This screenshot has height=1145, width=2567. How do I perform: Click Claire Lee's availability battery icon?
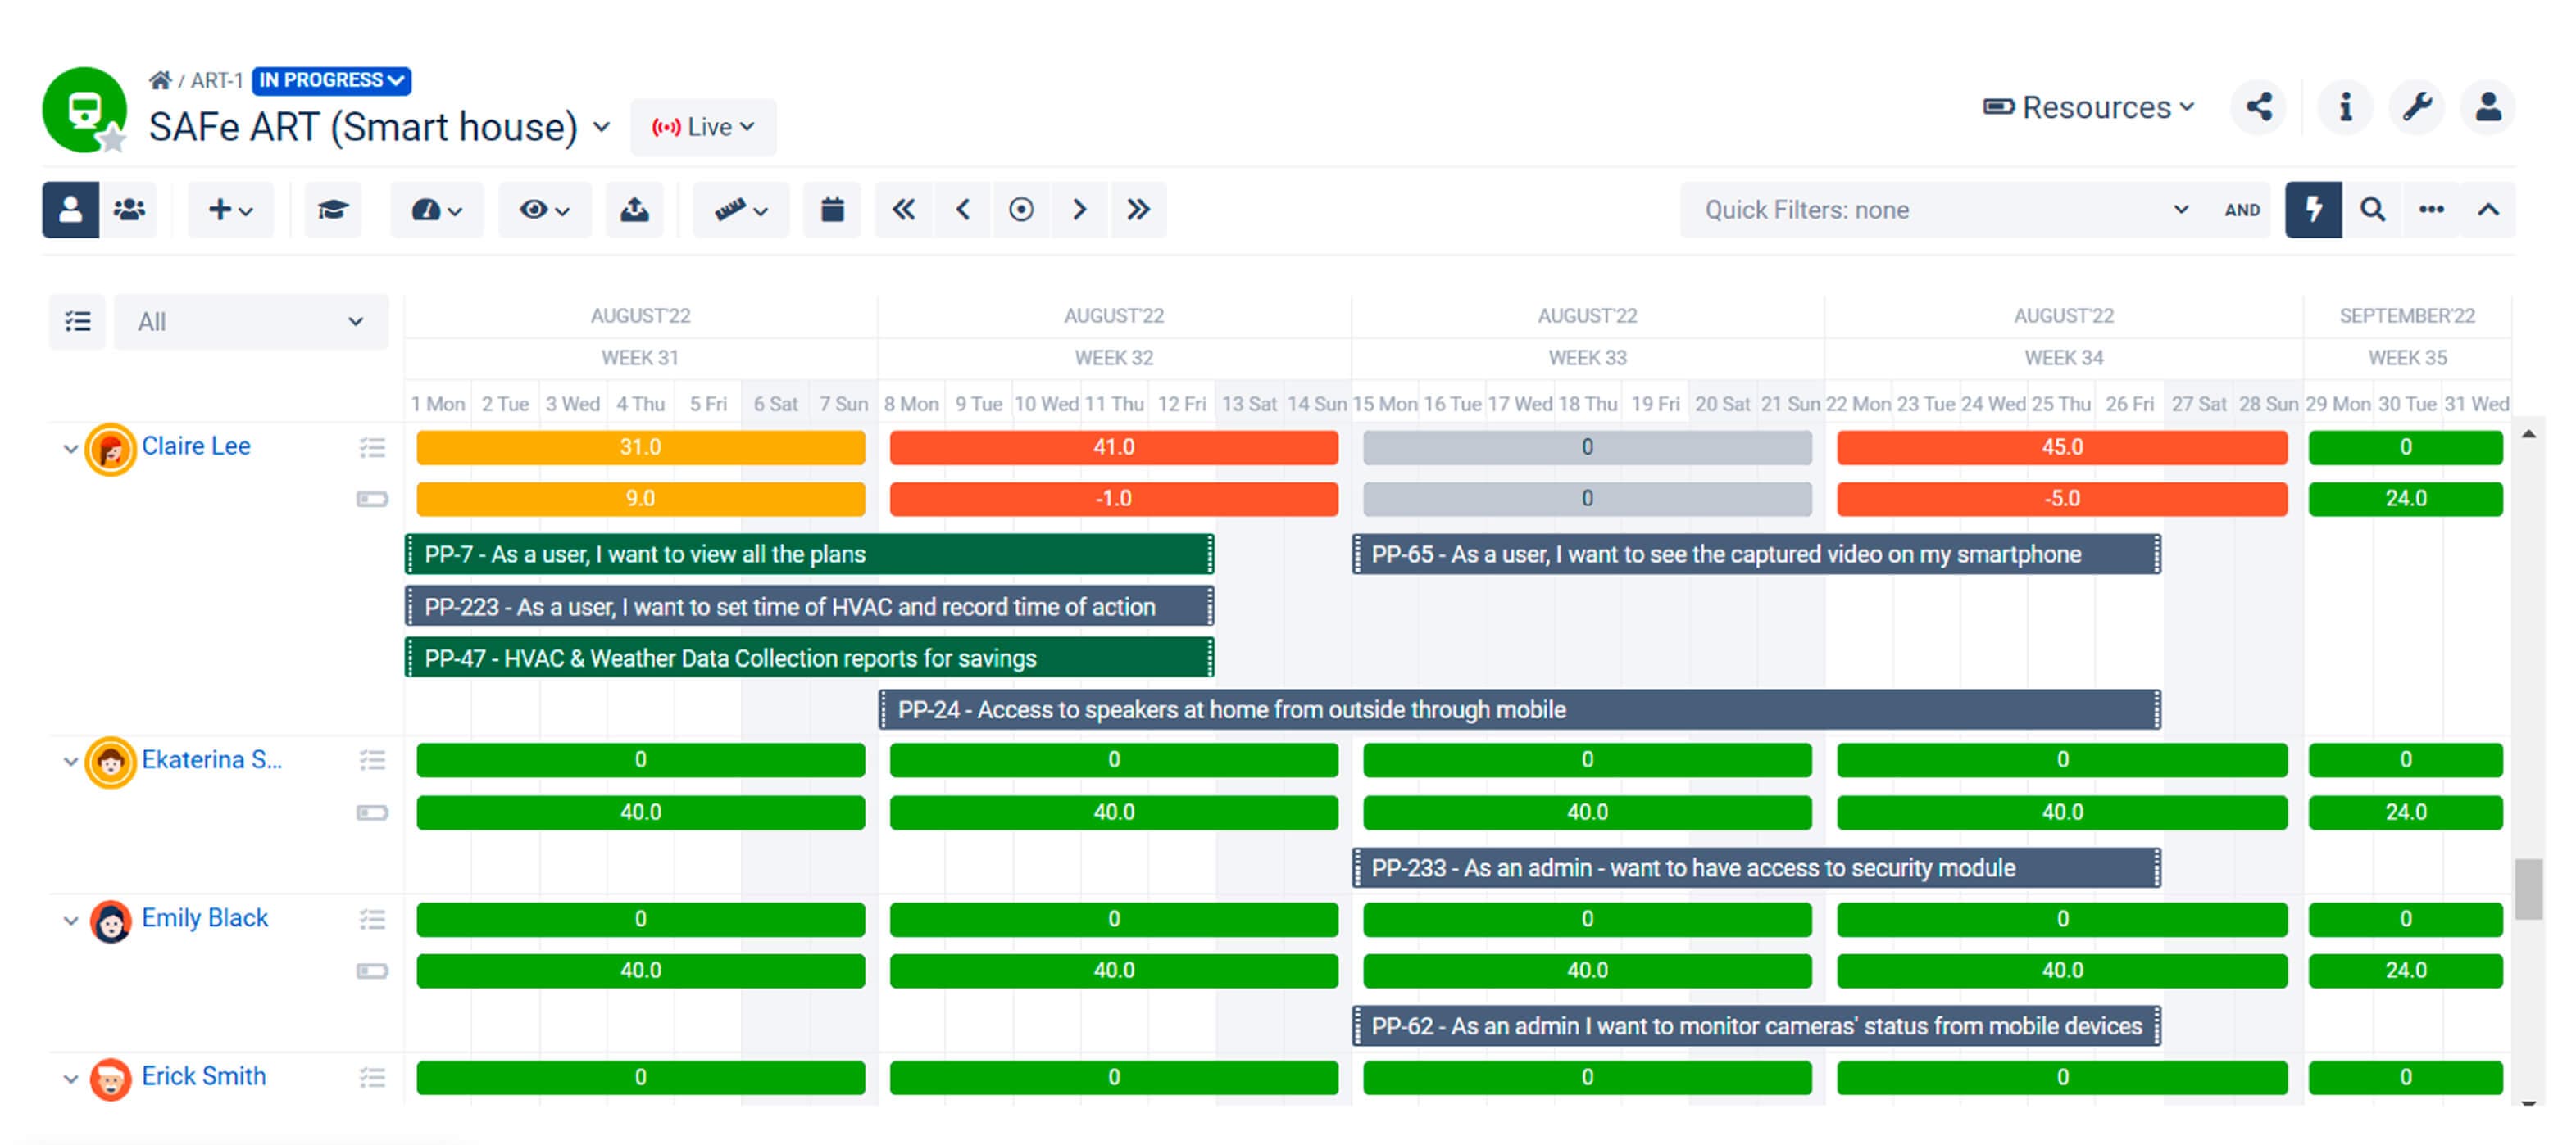point(372,499)
